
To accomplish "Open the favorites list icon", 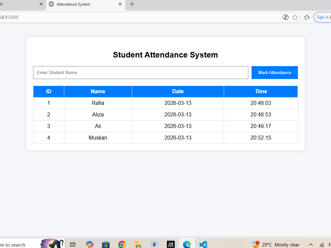I will click(307, 17).
